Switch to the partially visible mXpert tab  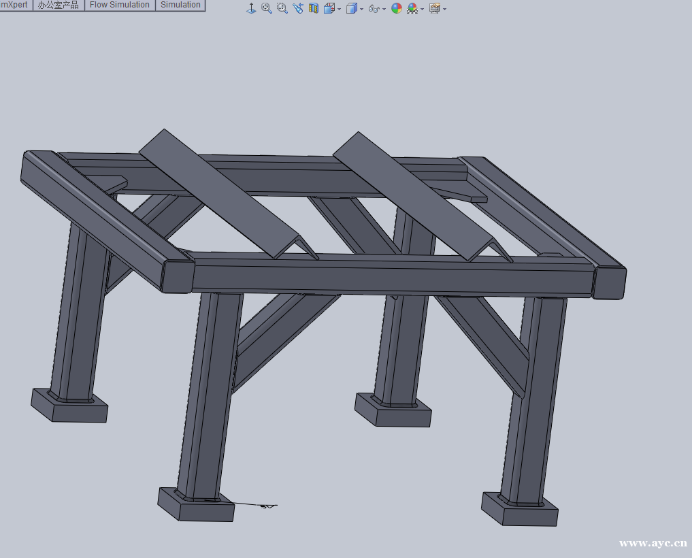click(x=15, y=5)
